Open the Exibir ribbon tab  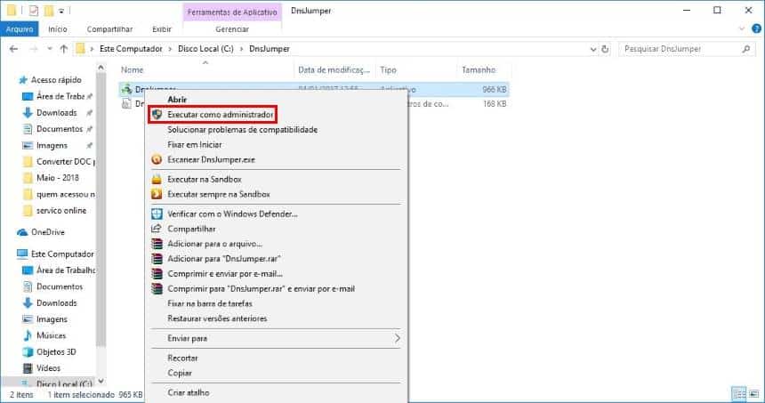point(162,29)
